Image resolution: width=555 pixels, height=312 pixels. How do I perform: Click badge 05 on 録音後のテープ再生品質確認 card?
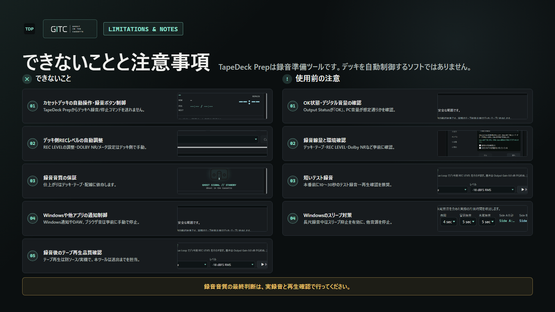pyautogui.click(x=33, y=256)
